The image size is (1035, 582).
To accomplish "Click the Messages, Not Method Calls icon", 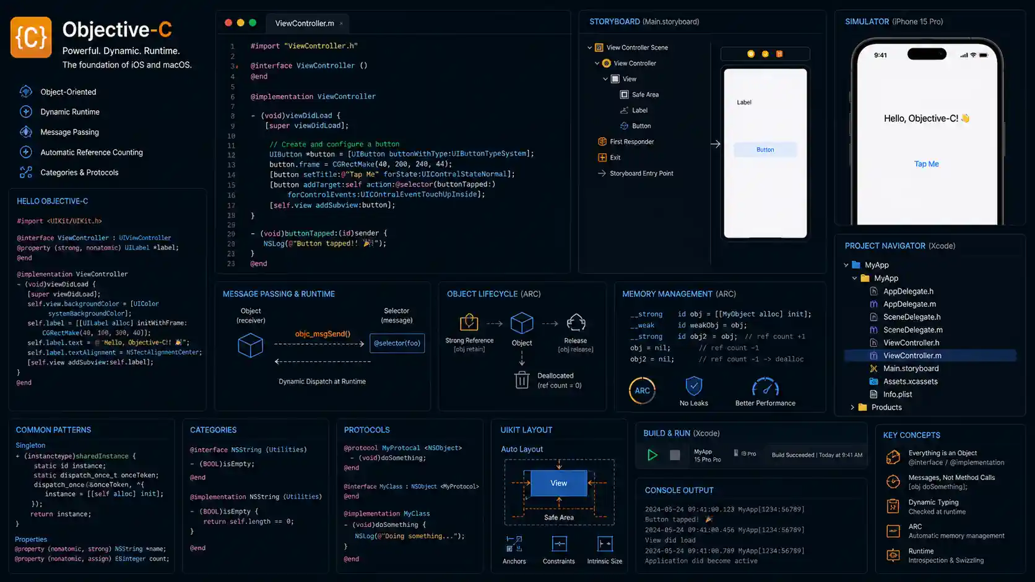I will 893,482.
